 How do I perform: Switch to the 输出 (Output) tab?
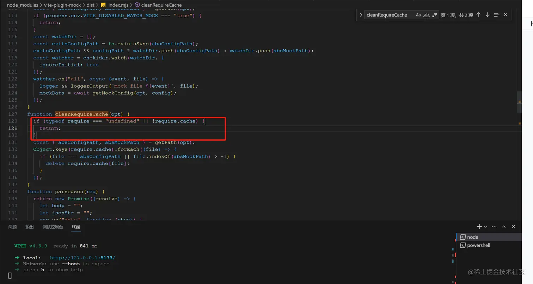click(x=29, y=227)
